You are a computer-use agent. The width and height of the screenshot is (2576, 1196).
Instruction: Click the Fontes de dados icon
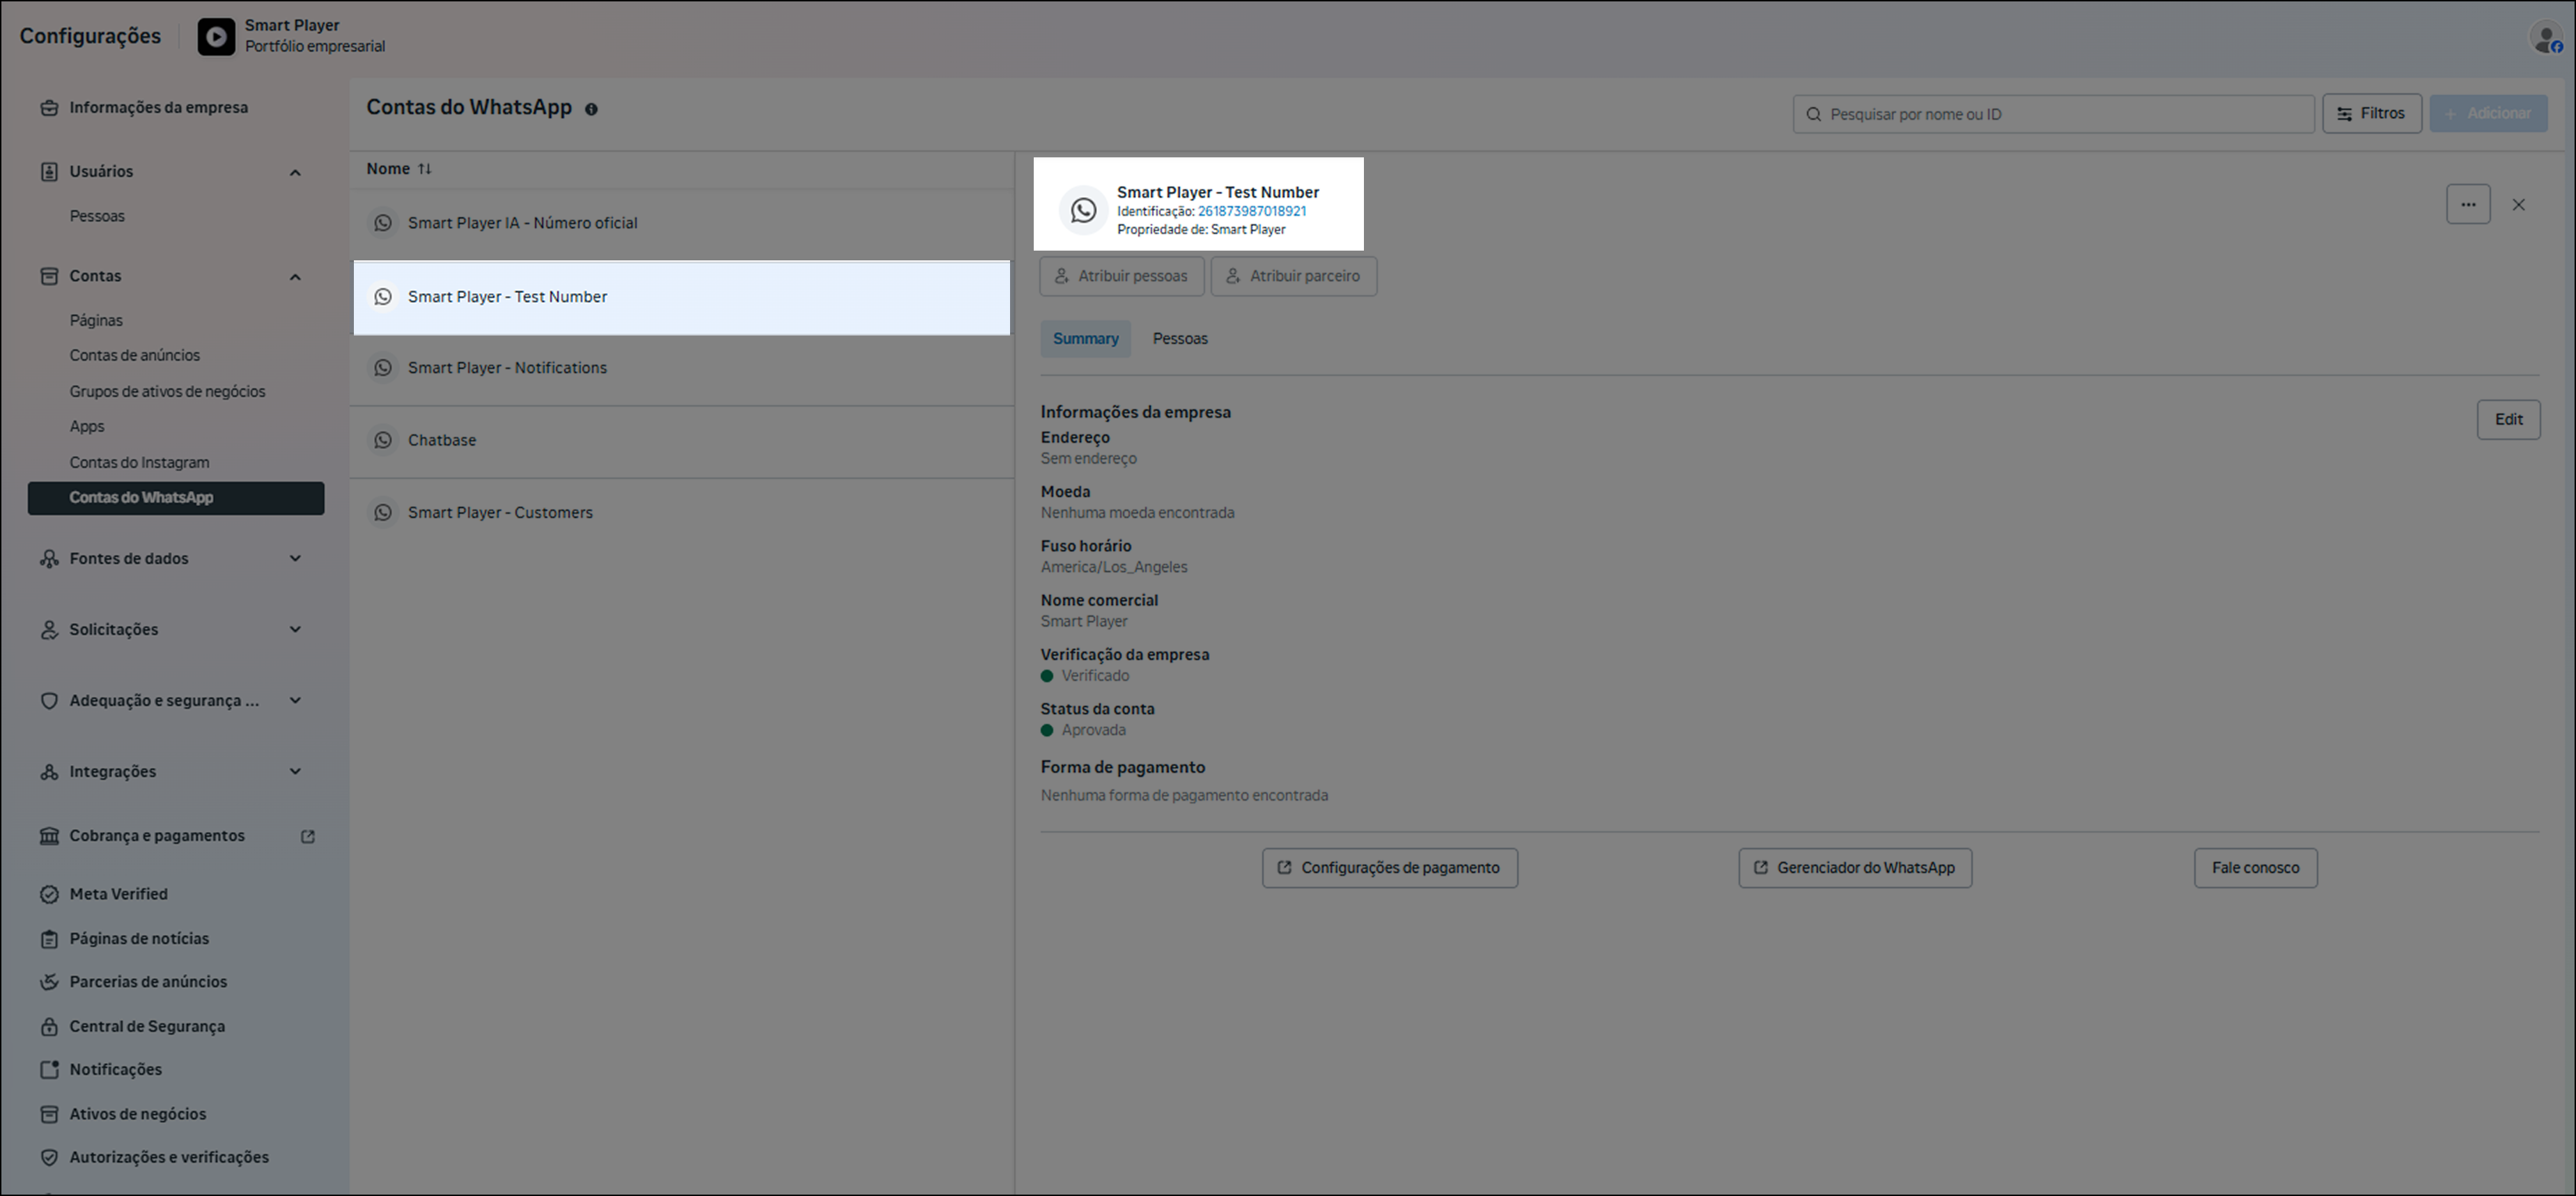49,558
